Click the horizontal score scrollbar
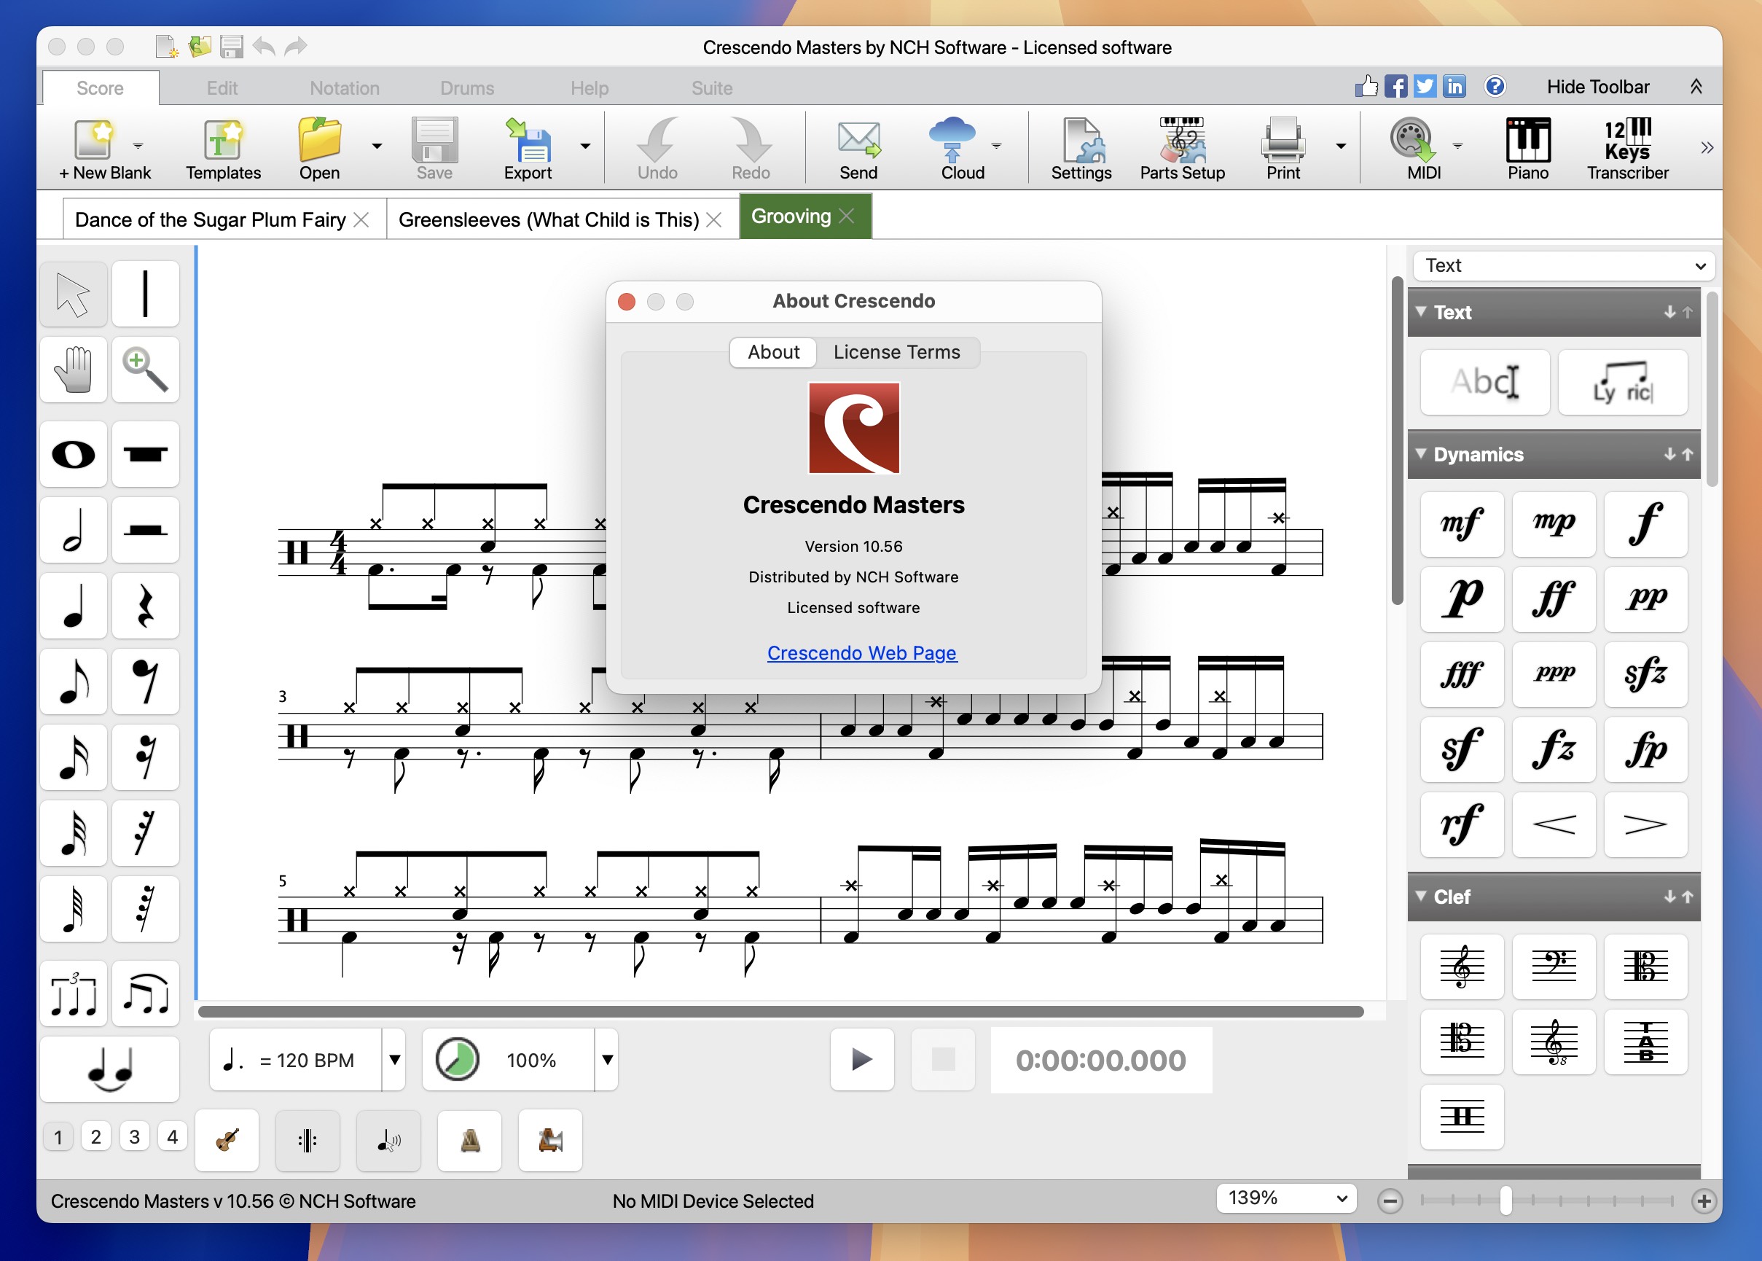 click(x=780, y=1011)
